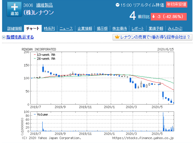The image size is (193, 143).
Task: Expand the indicator dropdown arrow icon
Action: tap(4, 37)
